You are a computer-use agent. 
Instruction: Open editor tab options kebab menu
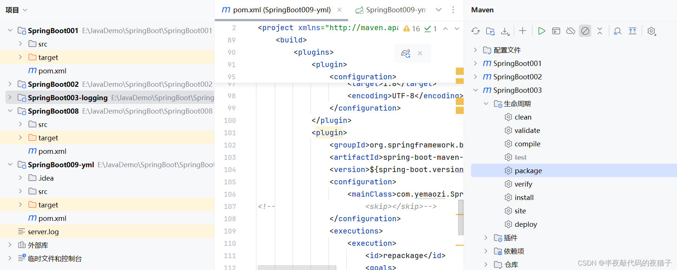453,10
